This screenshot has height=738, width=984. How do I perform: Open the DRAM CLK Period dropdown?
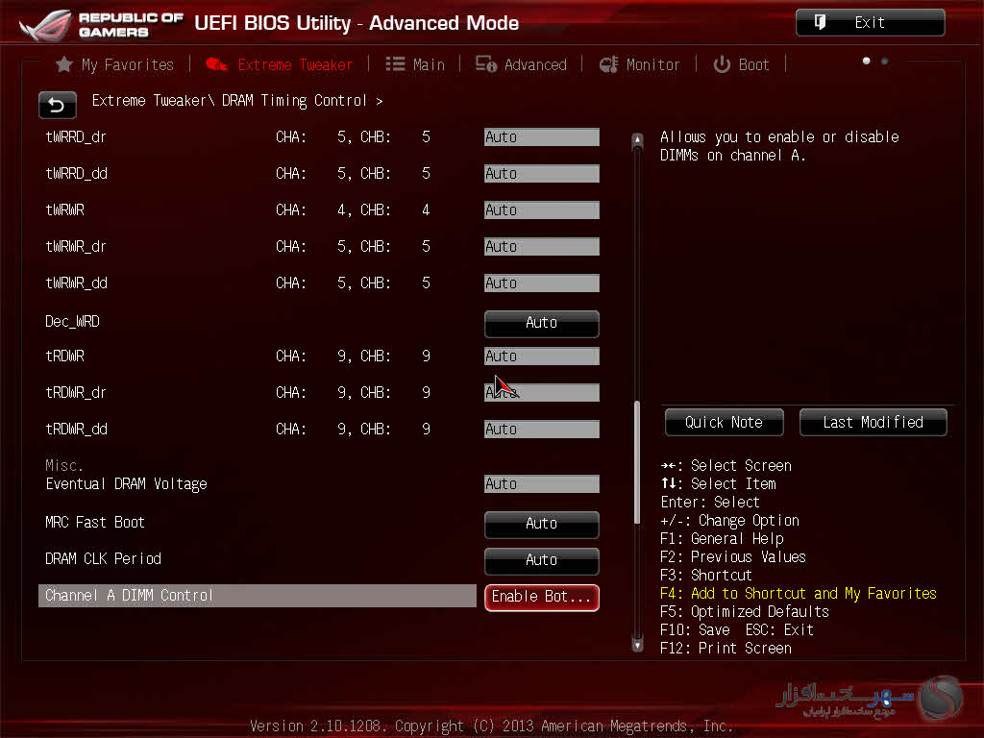(541, 560)
